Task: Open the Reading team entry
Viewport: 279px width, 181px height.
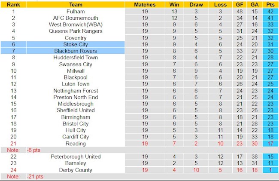Action: [76, 144]
